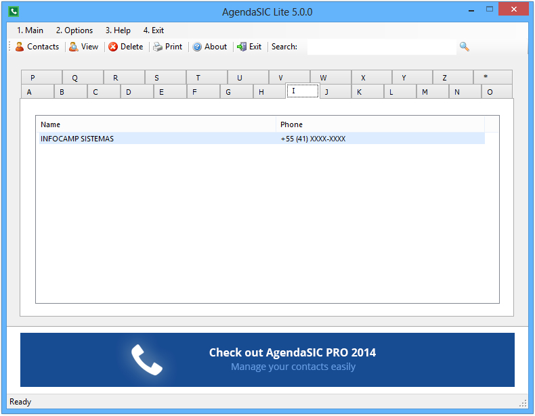Click the search magnifying glass icon
Image resolution: width=535 pixels, height=416 pixels.
tap(464, 47)
